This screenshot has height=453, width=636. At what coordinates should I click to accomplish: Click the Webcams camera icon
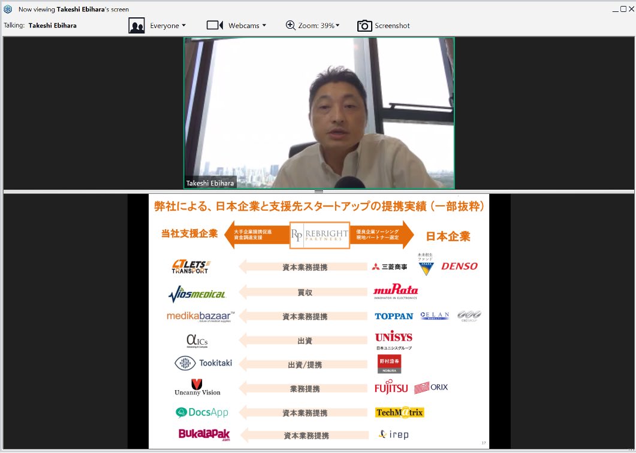[x=215, y=26]
